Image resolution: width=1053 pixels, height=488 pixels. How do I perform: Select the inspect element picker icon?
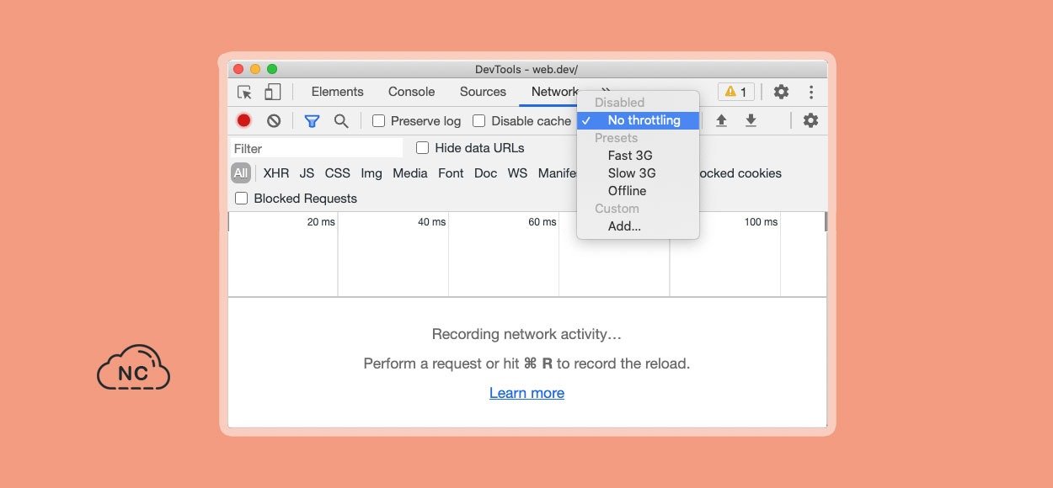(x=244, y=92)
